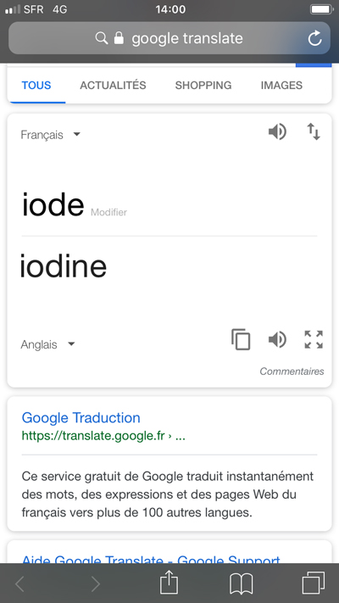
Task: Click the Commentaires feedback link
Action: click(x=292, y=371)
